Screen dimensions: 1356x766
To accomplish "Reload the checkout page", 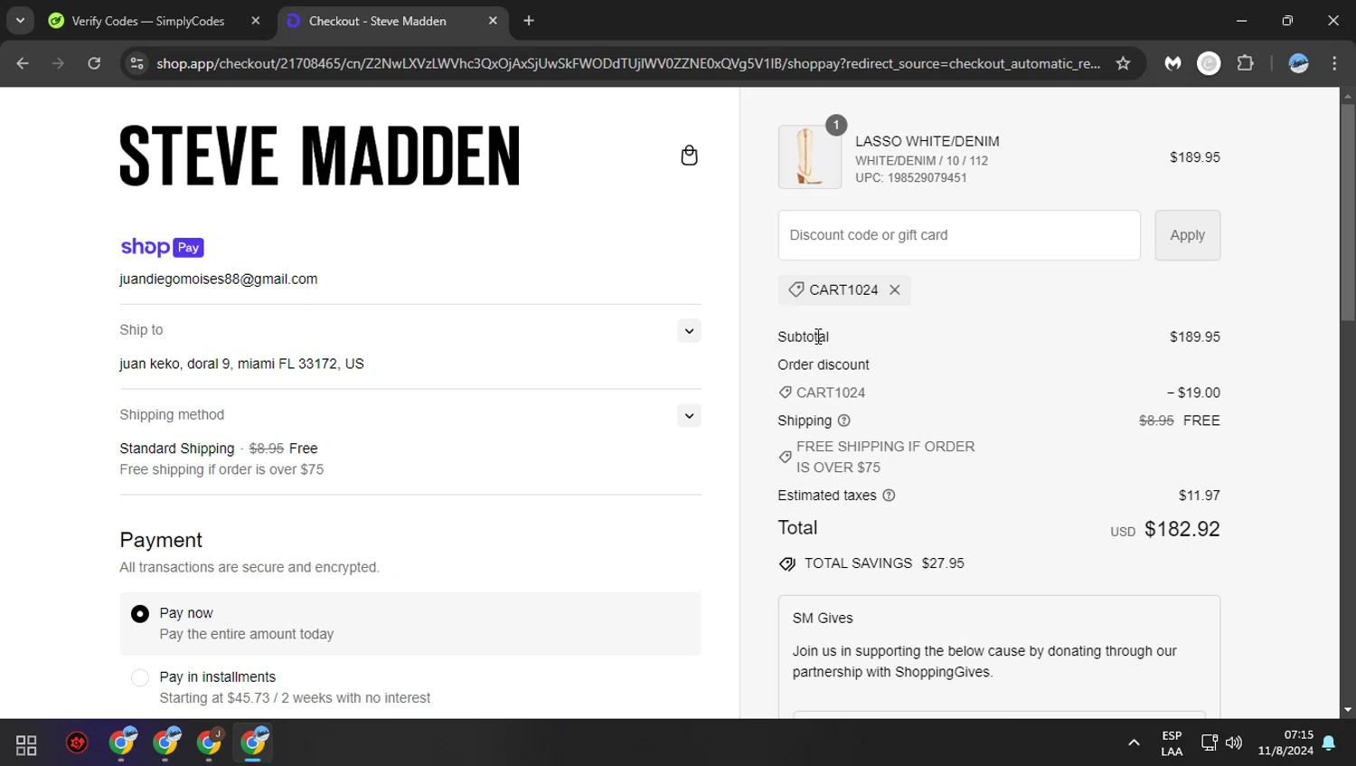I will [94, 63].
